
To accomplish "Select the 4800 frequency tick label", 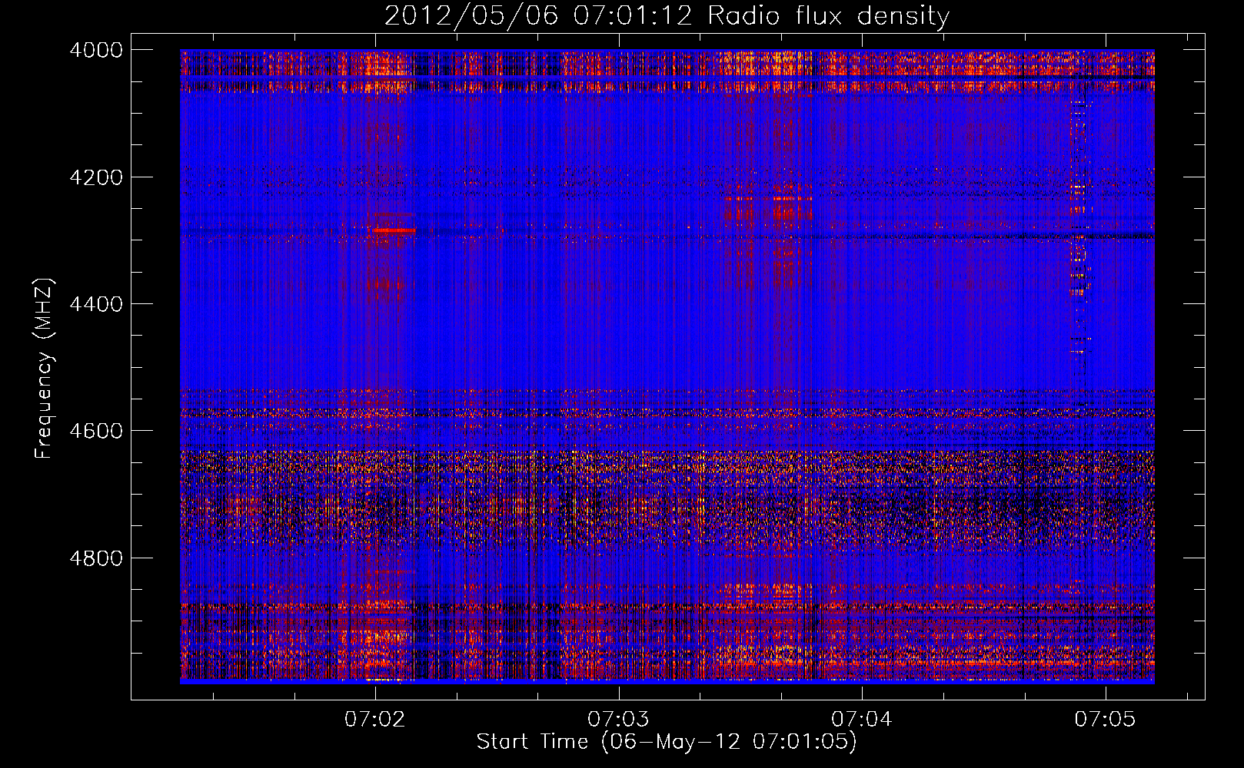I will pos(96,558).
